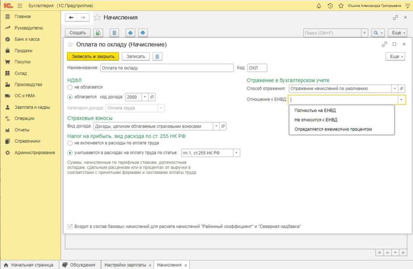413x269 pixels.
Task: Open Банк и касса section
Action: (27, 39)
